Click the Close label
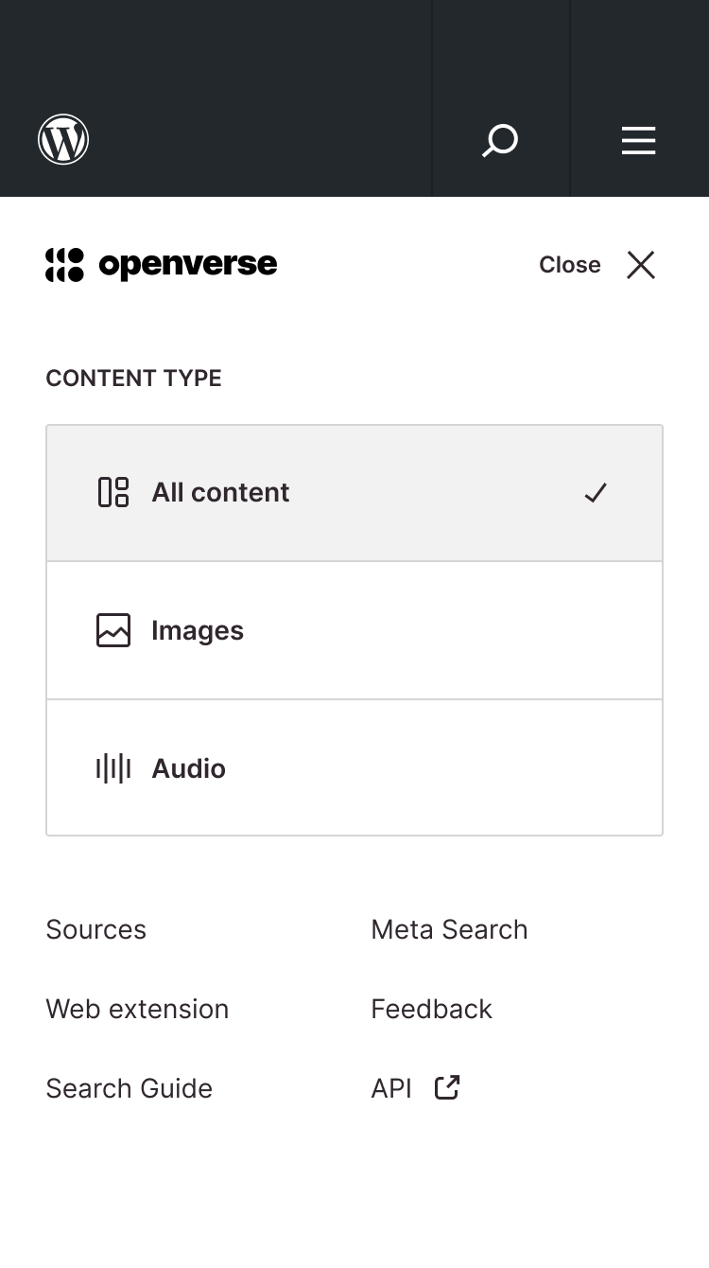The width and height of the screenshot is (709, 1268). point(569,265)
